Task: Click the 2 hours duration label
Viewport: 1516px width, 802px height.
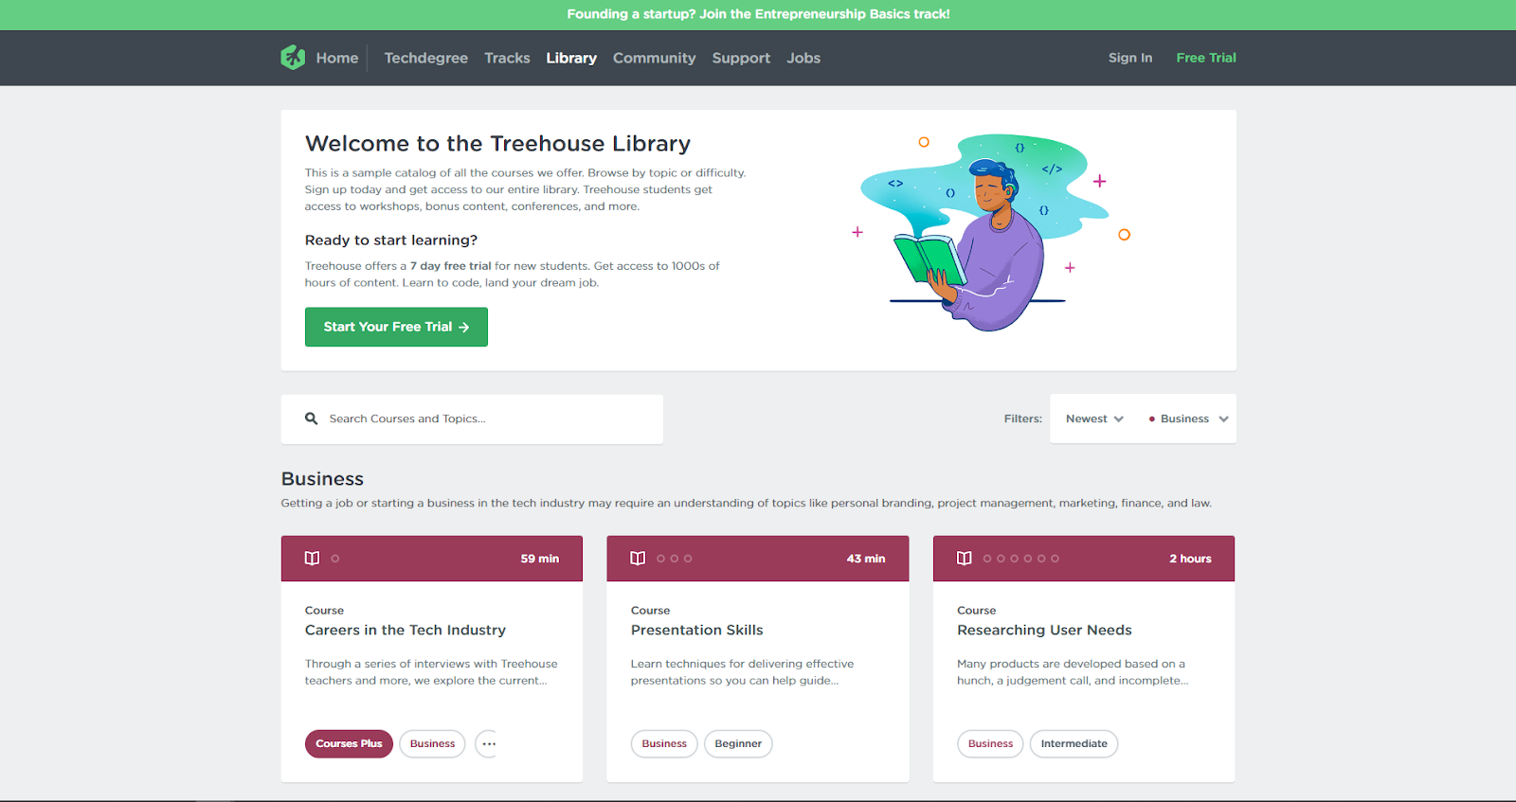Action: 1190,559
